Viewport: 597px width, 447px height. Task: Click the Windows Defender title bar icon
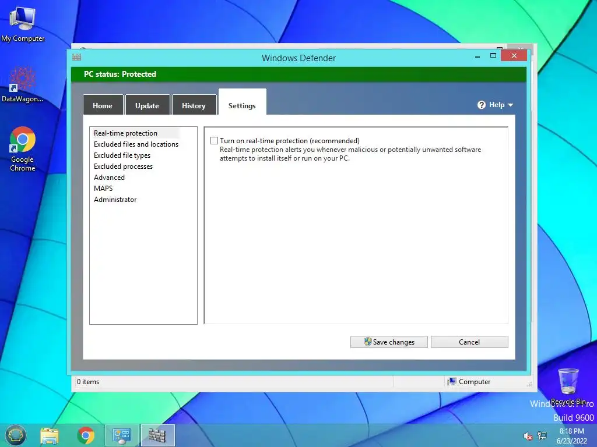point(77,58)
